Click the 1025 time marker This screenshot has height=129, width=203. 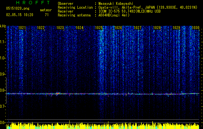(x=99, y=28)
